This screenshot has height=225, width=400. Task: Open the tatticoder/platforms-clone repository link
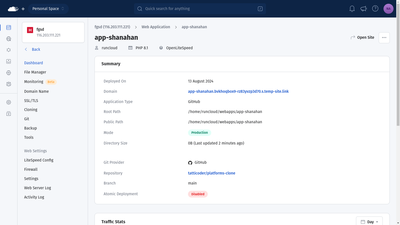point(211,173)
